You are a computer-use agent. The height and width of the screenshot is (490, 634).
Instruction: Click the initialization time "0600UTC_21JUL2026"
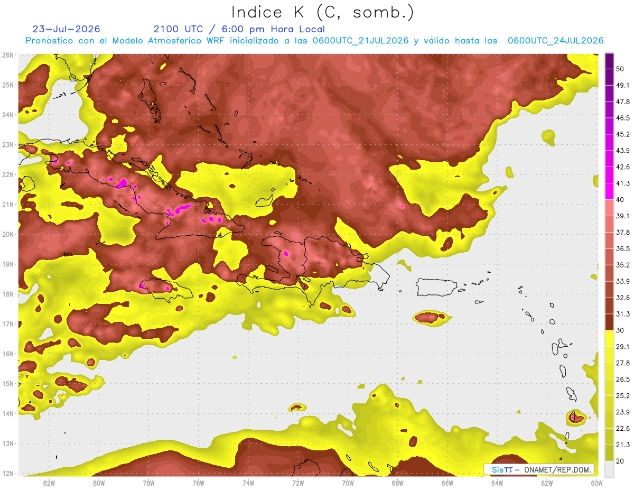360,41
